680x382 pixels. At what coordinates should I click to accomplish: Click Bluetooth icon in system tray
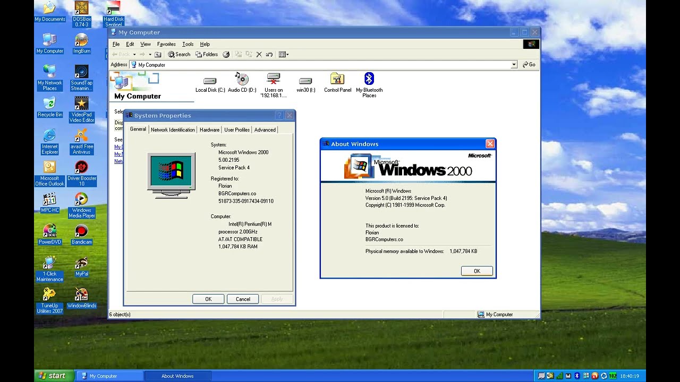click(x=577, y=376)
